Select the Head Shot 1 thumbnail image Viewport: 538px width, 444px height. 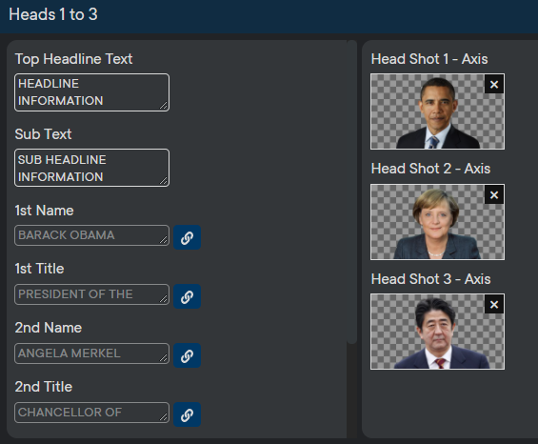[437, 111]
